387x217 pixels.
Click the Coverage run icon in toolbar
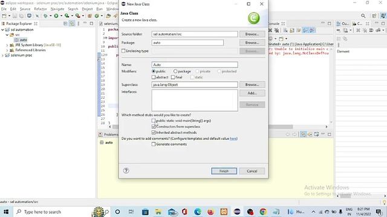67,16
